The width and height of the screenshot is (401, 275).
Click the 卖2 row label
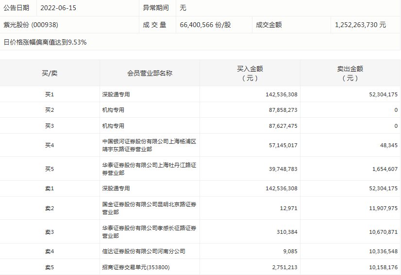pyautogui.click(x=50, y=208)
